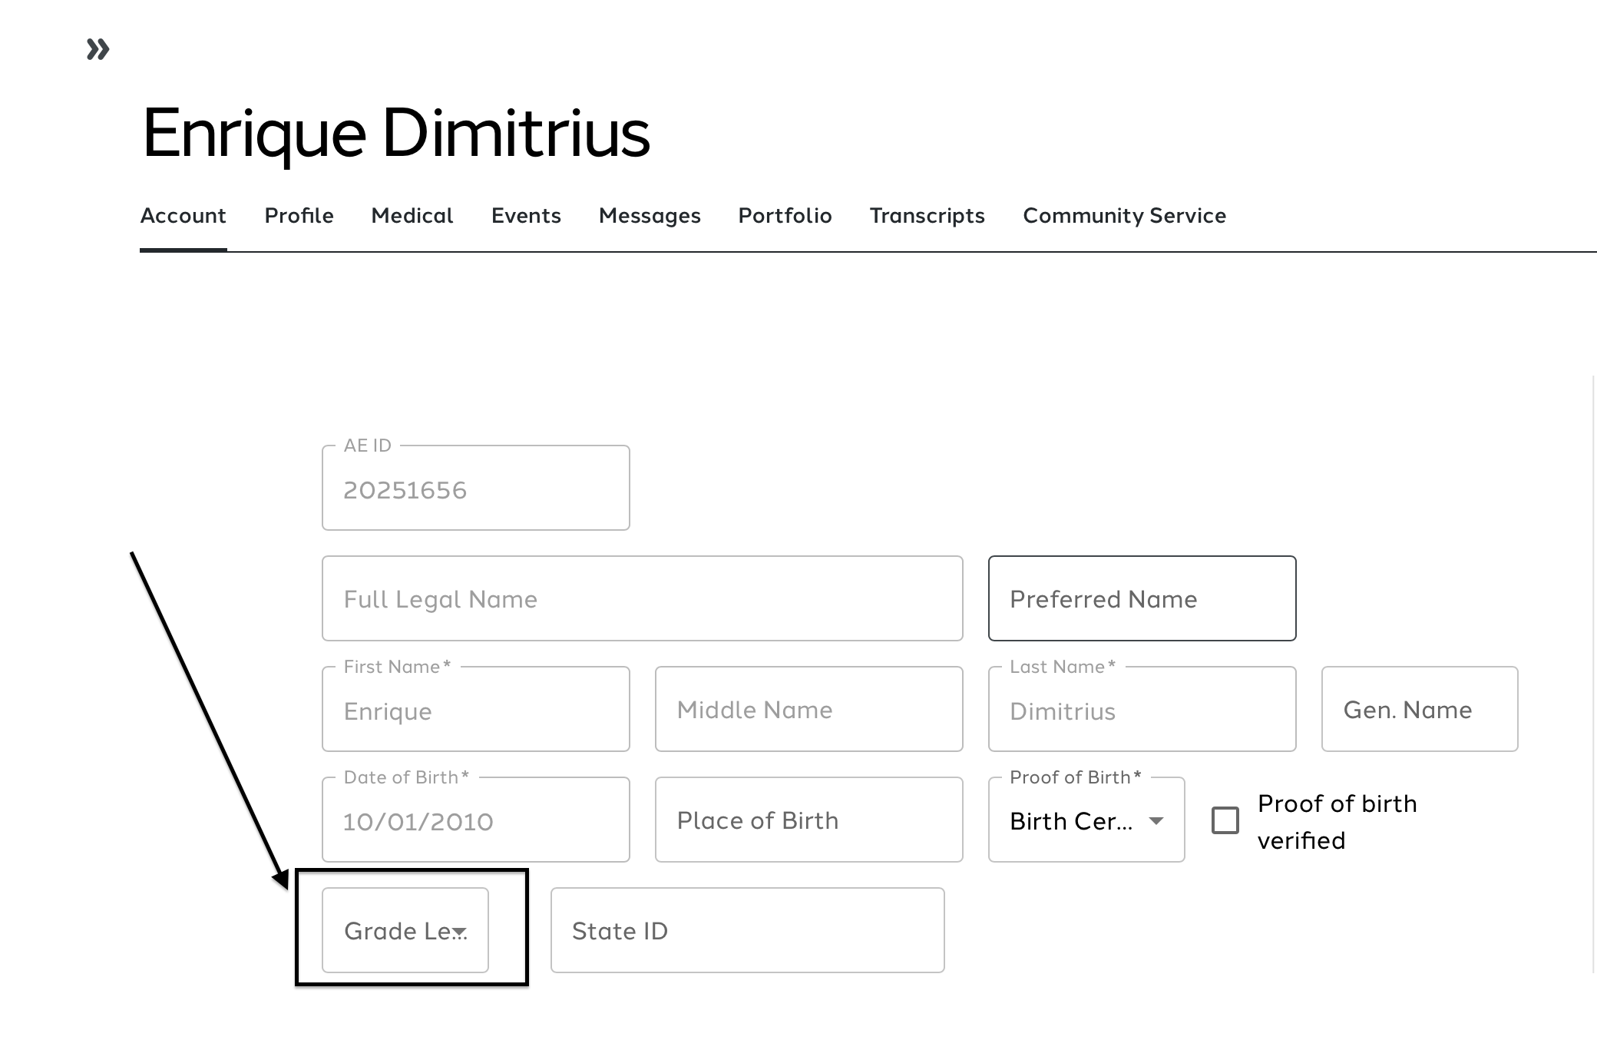This screenshot has width=1597, height=1060.
Task: Select the Gen. Name field
Action: 1419,710
